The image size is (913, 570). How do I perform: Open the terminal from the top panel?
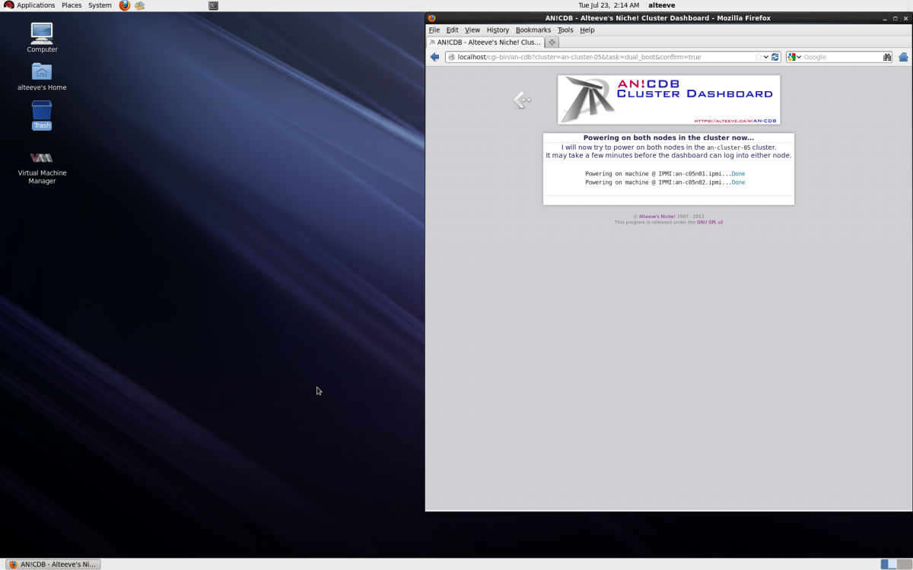[213, 5]
